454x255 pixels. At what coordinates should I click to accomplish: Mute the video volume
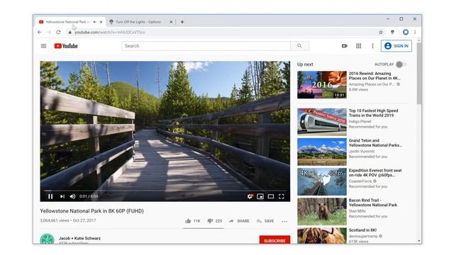click(x=72, y=196)
